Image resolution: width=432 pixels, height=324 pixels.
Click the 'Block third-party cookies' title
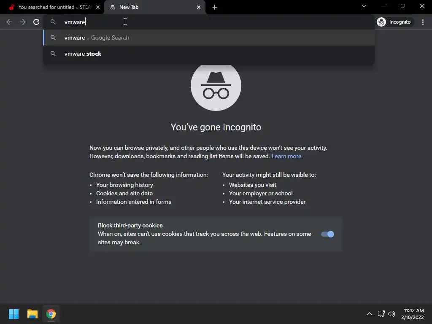(x=130, y=225)
